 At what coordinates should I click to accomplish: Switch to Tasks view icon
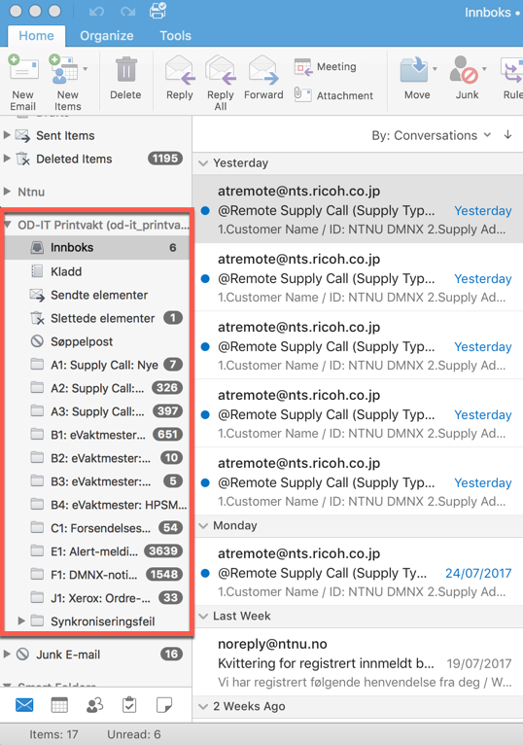tap(129, 704)
